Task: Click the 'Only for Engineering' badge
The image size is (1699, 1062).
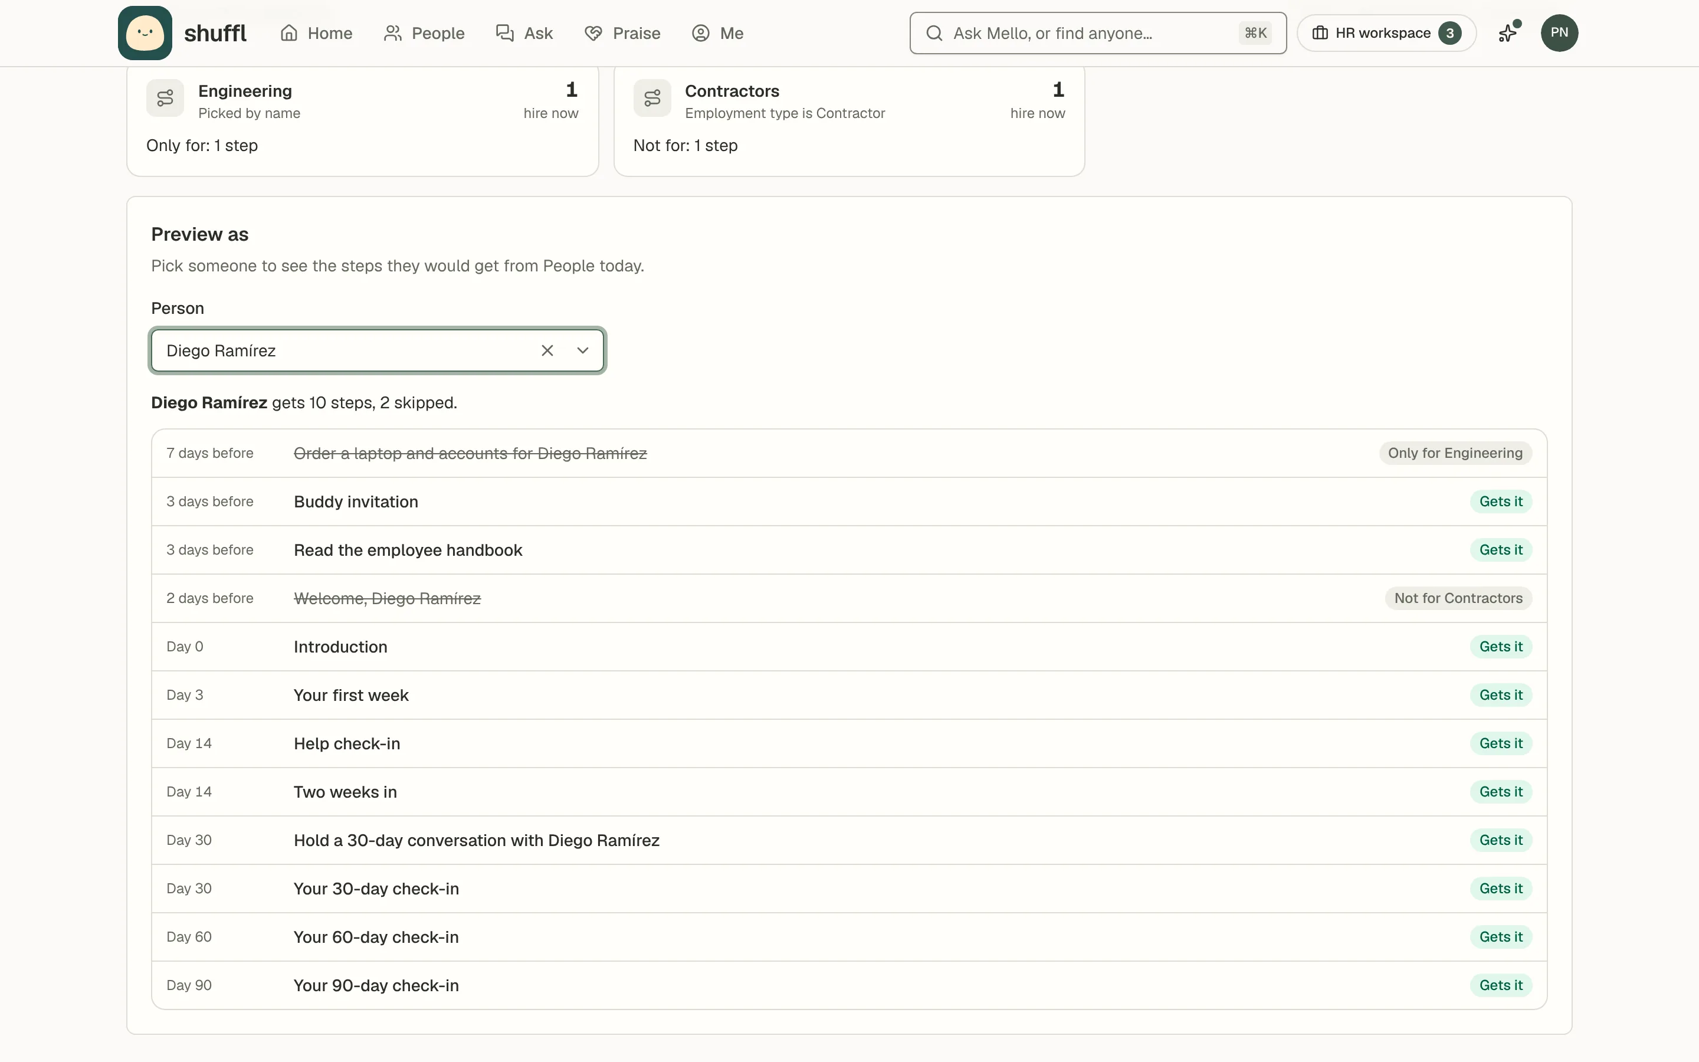Action: (1455, 453)
